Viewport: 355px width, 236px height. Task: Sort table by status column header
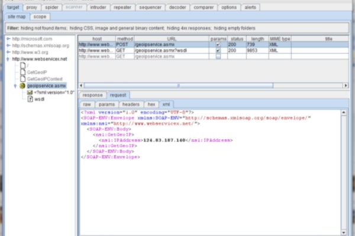pyautogui.click(x=237, y=39)
